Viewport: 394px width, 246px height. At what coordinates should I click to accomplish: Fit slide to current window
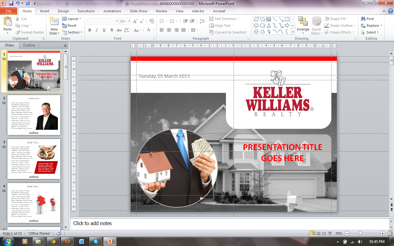(390, 233)
